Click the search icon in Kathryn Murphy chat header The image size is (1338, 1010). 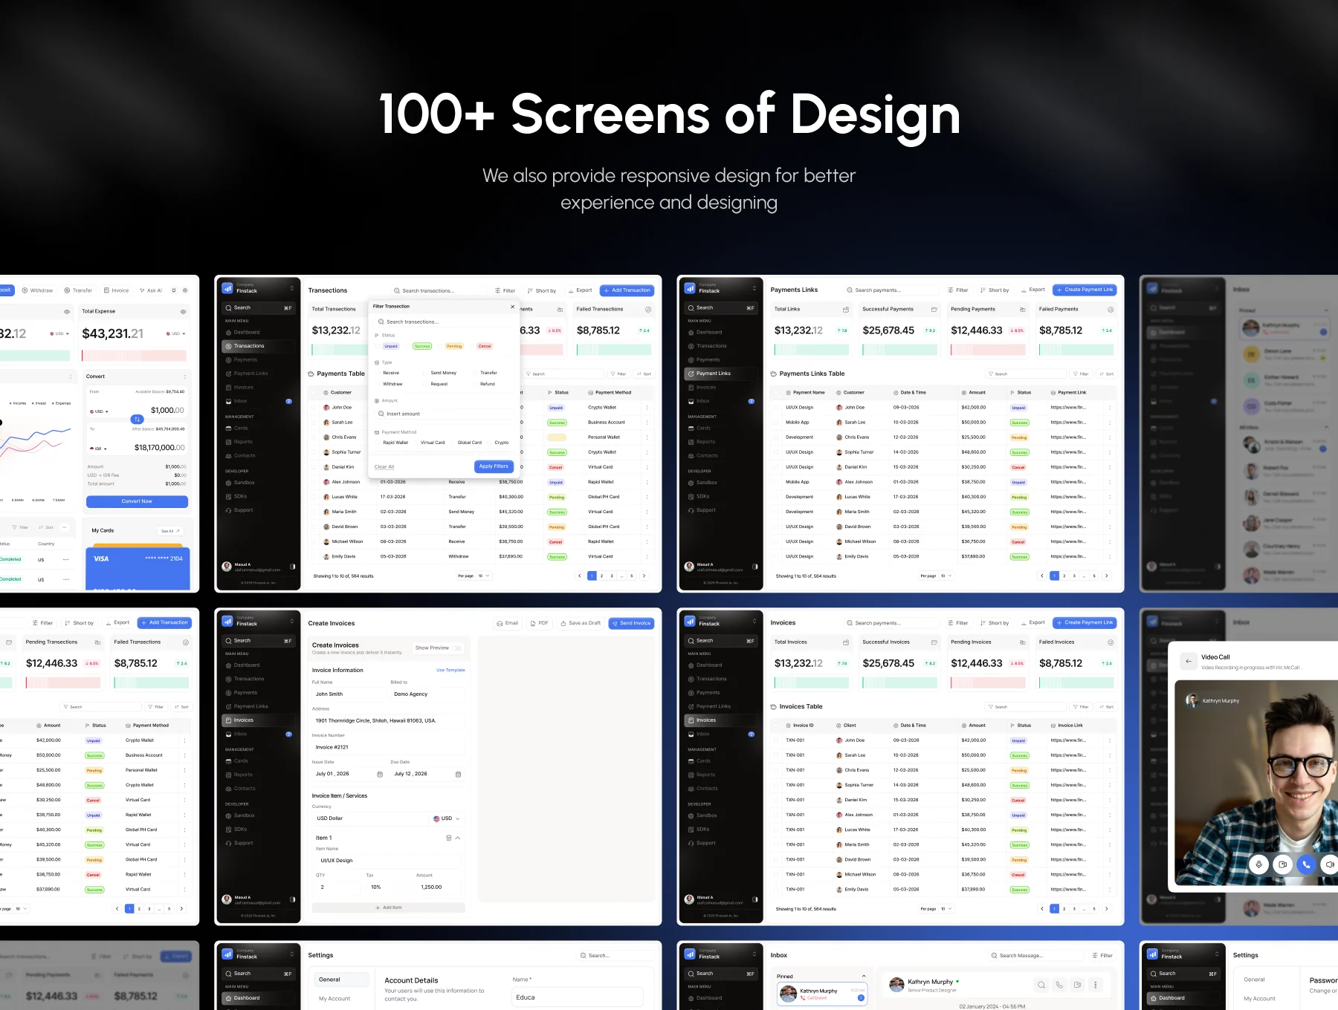tap(1041, 985)
